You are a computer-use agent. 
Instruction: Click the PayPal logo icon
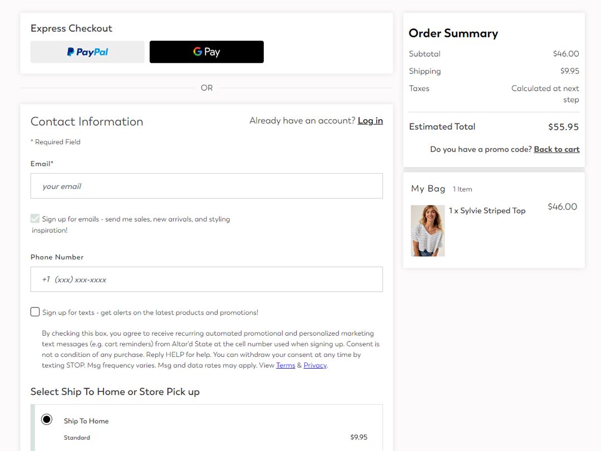[71, 52]
